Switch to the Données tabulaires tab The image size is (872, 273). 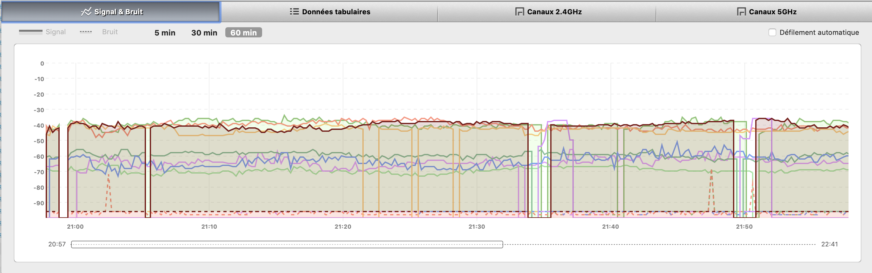[336, 12]
